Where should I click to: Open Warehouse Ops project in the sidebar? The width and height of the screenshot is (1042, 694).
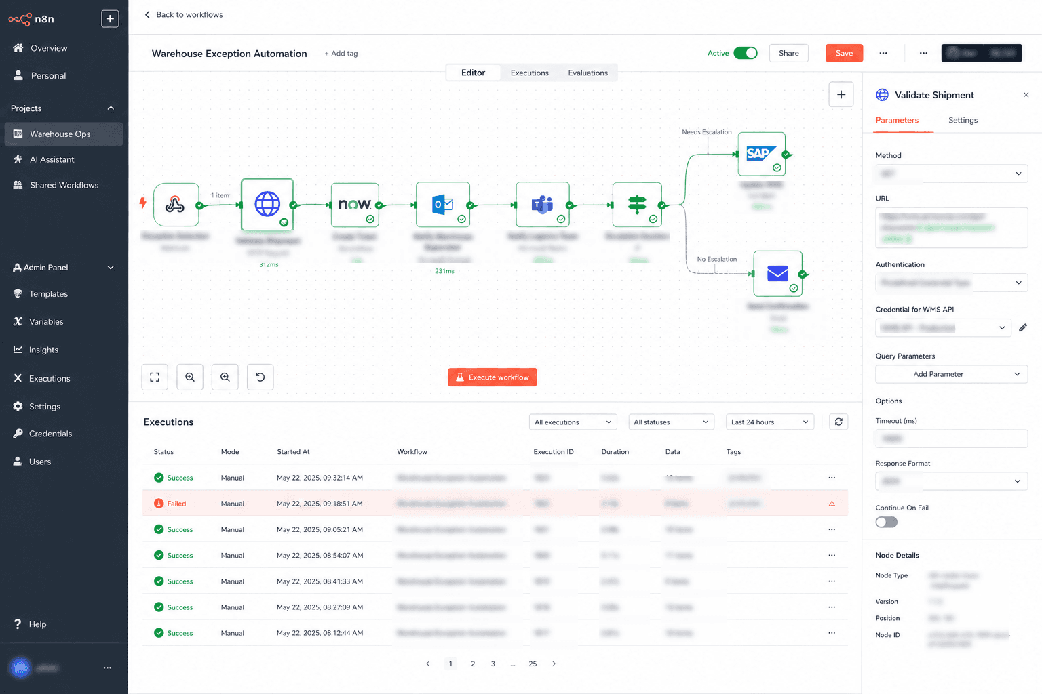point(64,134)
